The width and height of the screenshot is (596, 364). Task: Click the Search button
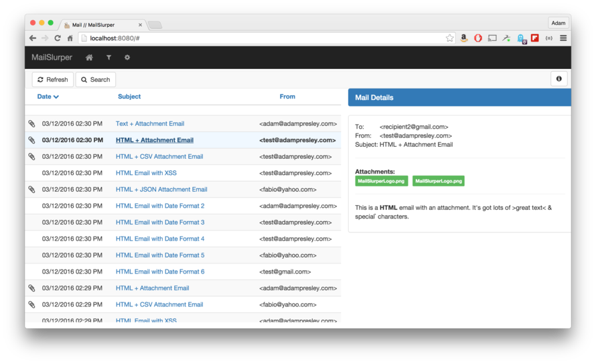[95, 80]
